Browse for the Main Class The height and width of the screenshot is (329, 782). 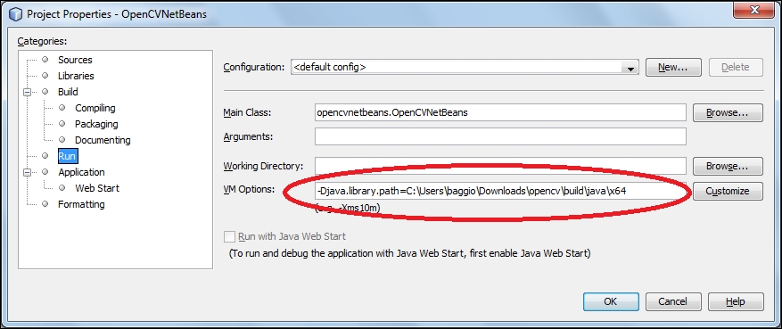[728, 112]
